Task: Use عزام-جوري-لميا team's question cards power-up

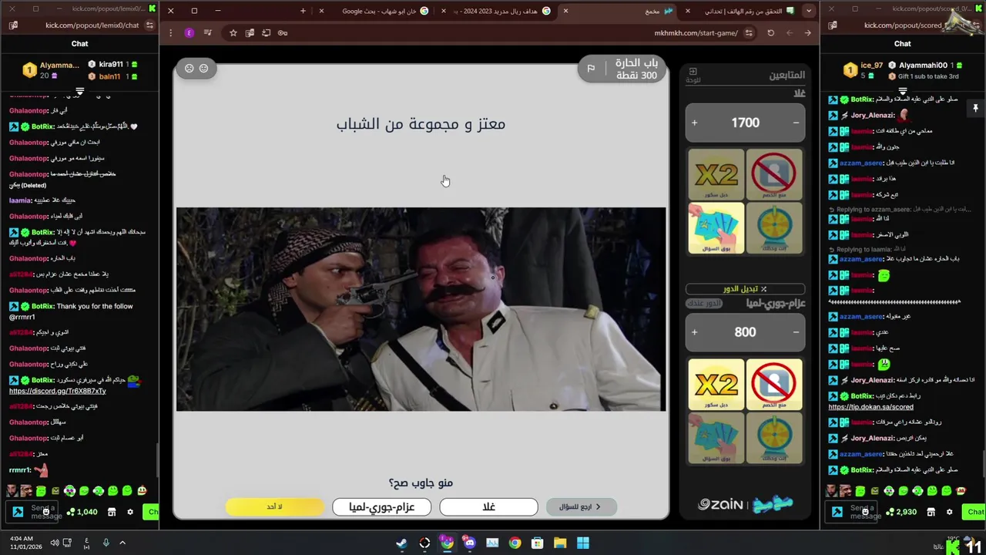Action: pos(716,438)
